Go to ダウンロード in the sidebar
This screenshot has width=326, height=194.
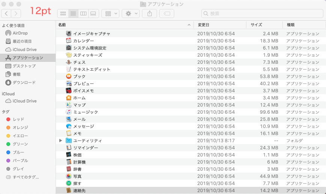pyautogui.click(x=24, y=83)
